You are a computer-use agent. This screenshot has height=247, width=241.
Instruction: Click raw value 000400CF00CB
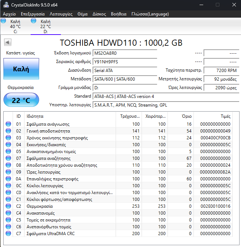point(215,138)
